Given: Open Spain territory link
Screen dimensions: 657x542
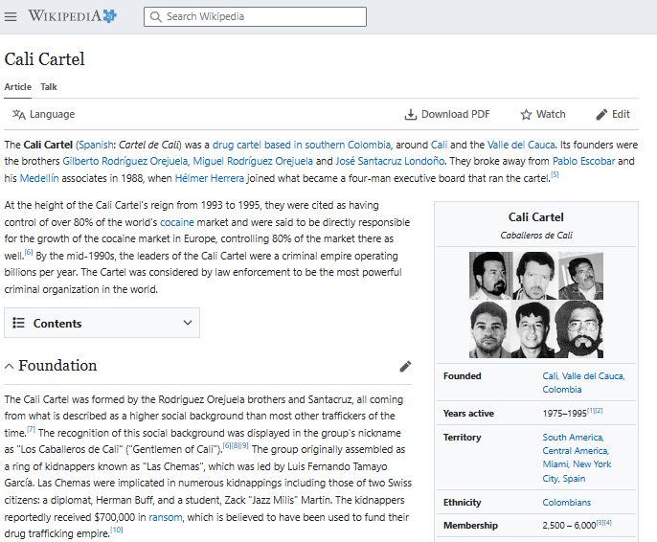Looking at the screenshot, I should point(574,479).
